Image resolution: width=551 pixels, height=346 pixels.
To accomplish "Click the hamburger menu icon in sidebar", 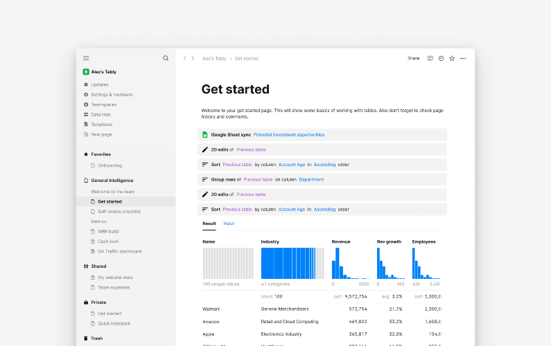I will (x=86, y=58).
